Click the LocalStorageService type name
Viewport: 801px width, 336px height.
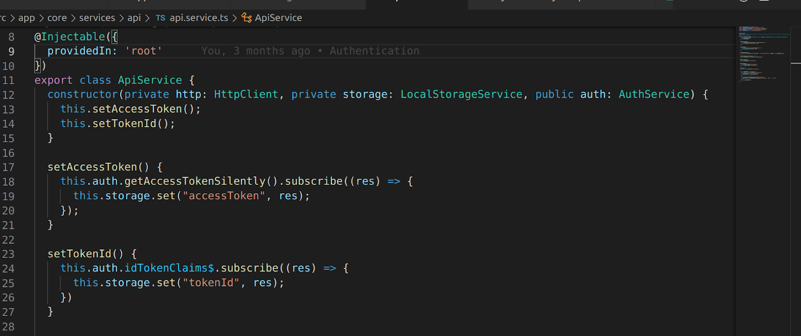tap(461, 95)
